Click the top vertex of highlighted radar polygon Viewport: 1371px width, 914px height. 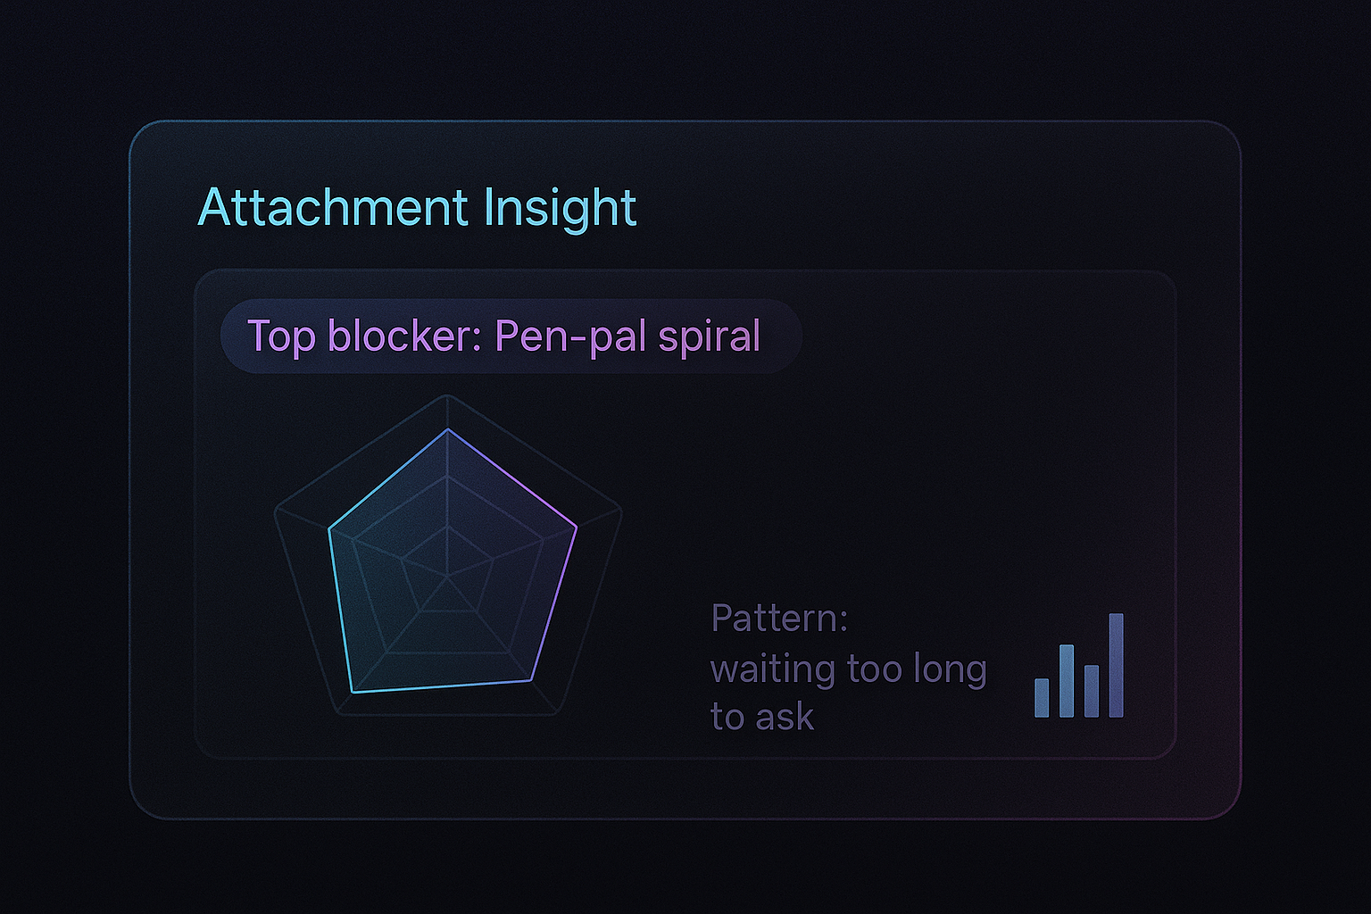447,429
